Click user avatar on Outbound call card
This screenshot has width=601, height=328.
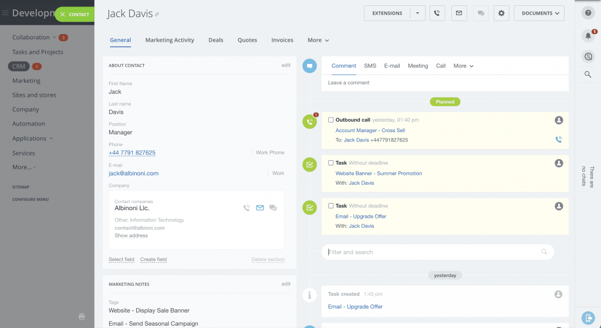559,120
